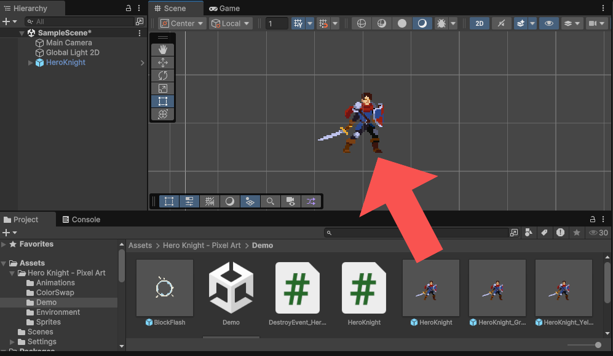
Task: Click the bottom overlay rect selection icon
Action: 169,201
